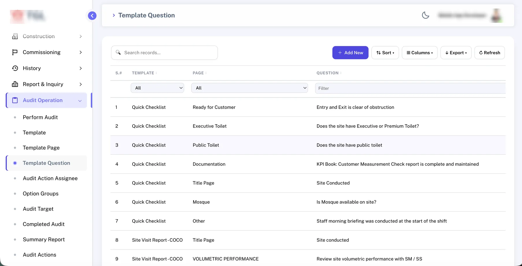Click the 'Title Page' cell in row 8
This screenshot has height=266, width=522.
(204, 240)
